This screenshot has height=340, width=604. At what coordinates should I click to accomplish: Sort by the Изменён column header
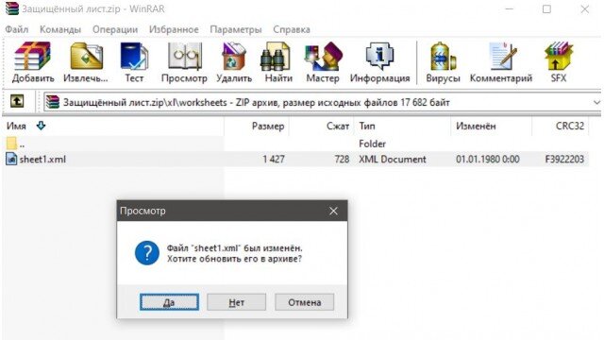(476, 126)
